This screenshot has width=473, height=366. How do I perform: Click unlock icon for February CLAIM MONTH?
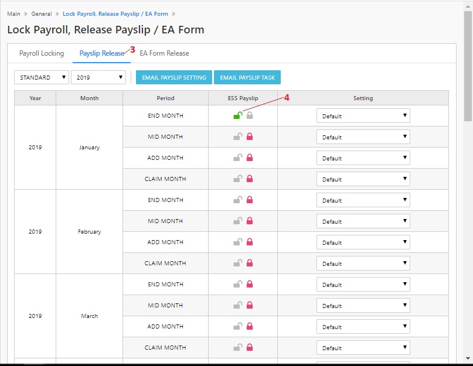238,263
